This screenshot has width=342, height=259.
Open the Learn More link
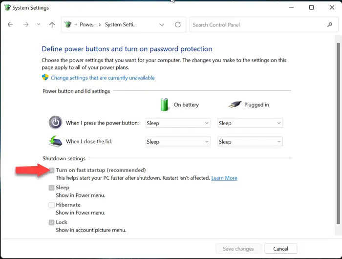click(224, 178)
